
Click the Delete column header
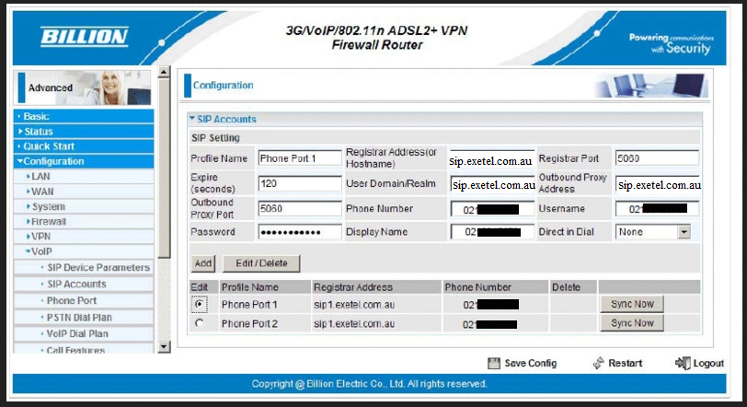click(x=566, y=287)
